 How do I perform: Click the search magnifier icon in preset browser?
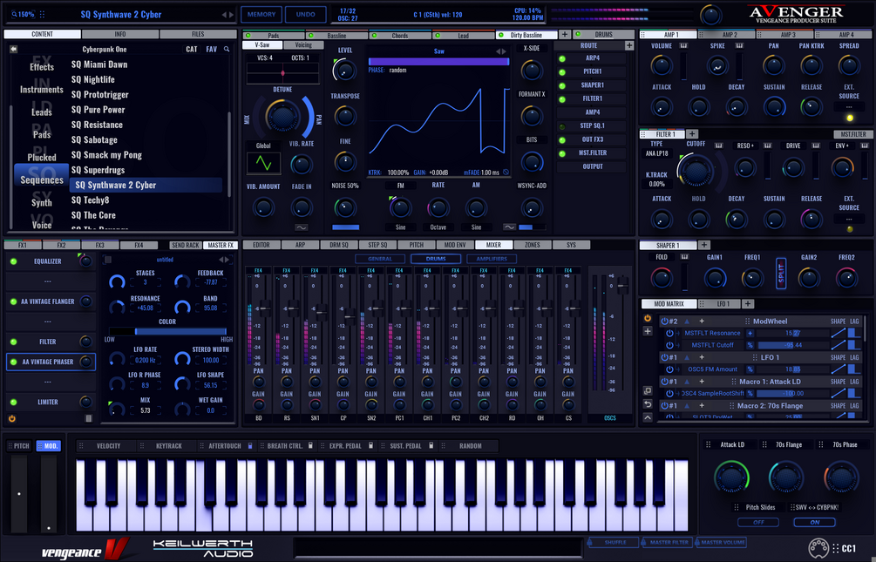[x=227, y=49]
